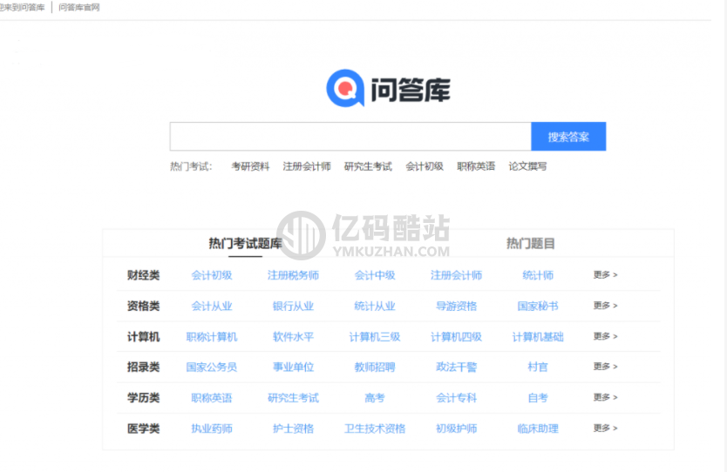Expand 更多 in the 学历类 row
The image size is (727, 472).
pyautogui.click(x=606, y=397)
